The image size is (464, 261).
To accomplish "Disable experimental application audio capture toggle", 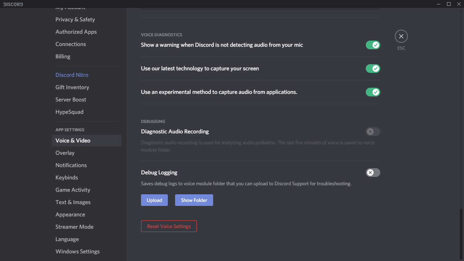I will (373, 92).
